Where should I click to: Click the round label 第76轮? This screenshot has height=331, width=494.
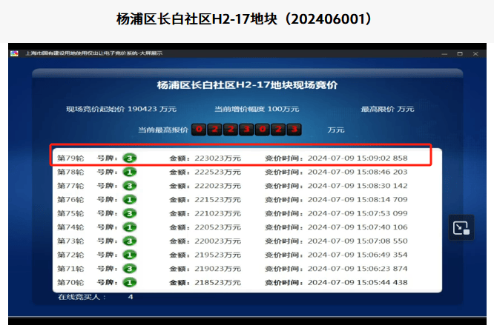(x=70, y=200)
